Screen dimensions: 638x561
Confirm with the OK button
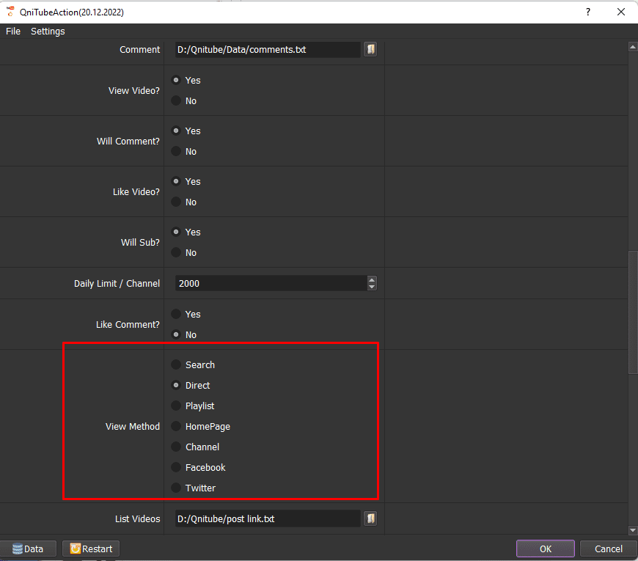(x=545, y=549)
